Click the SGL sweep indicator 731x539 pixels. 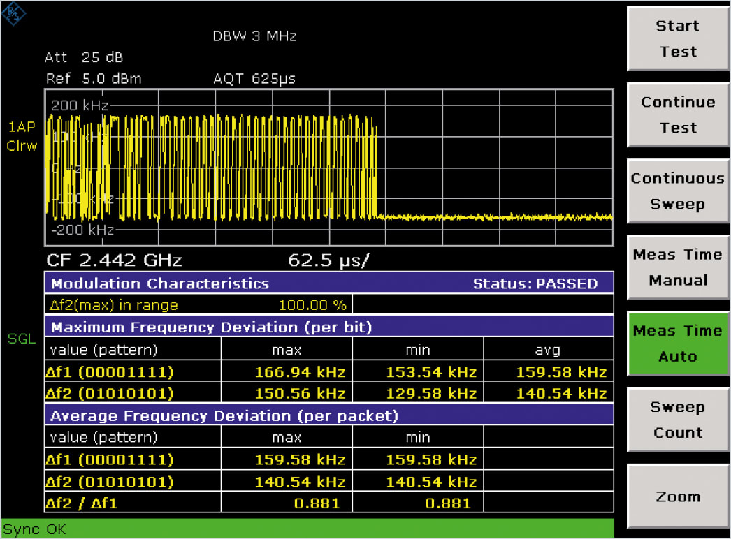22,339
